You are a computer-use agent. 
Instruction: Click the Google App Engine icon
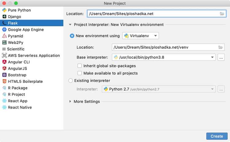[4, 30]
